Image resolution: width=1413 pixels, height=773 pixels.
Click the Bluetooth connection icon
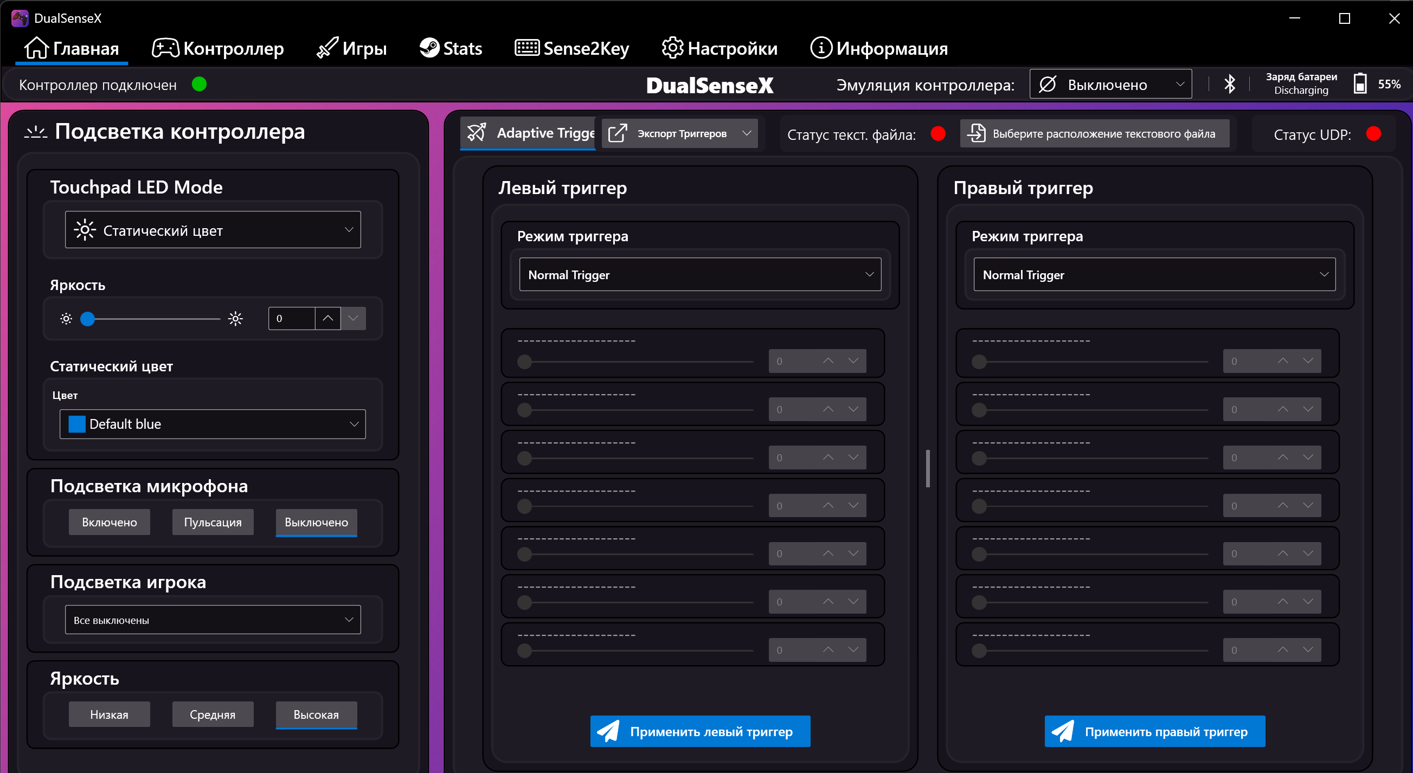point(1229,84)
